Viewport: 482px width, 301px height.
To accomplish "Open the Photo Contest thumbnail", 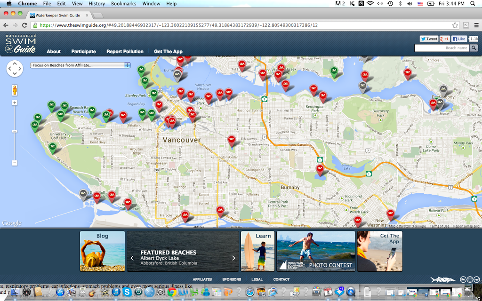I will pyautogui.click(x=316, y=251).
